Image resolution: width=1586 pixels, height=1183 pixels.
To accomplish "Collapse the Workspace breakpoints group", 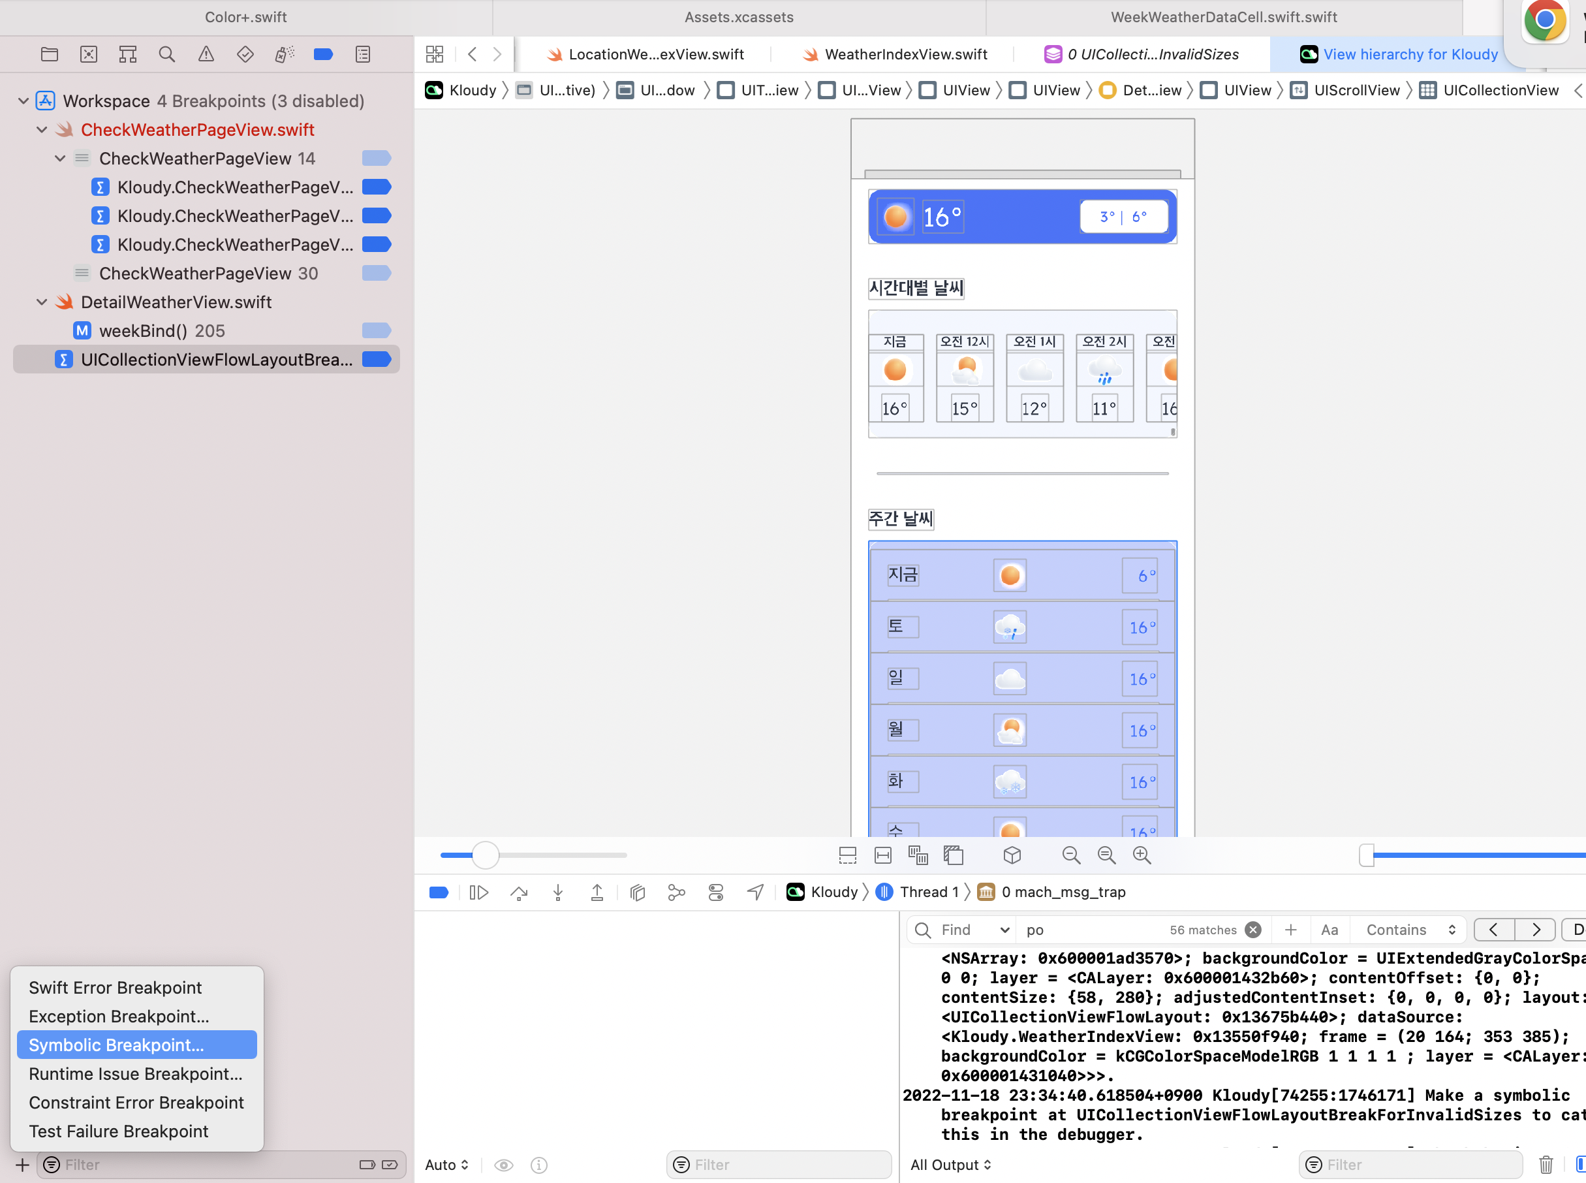I will tap(23, 101).
